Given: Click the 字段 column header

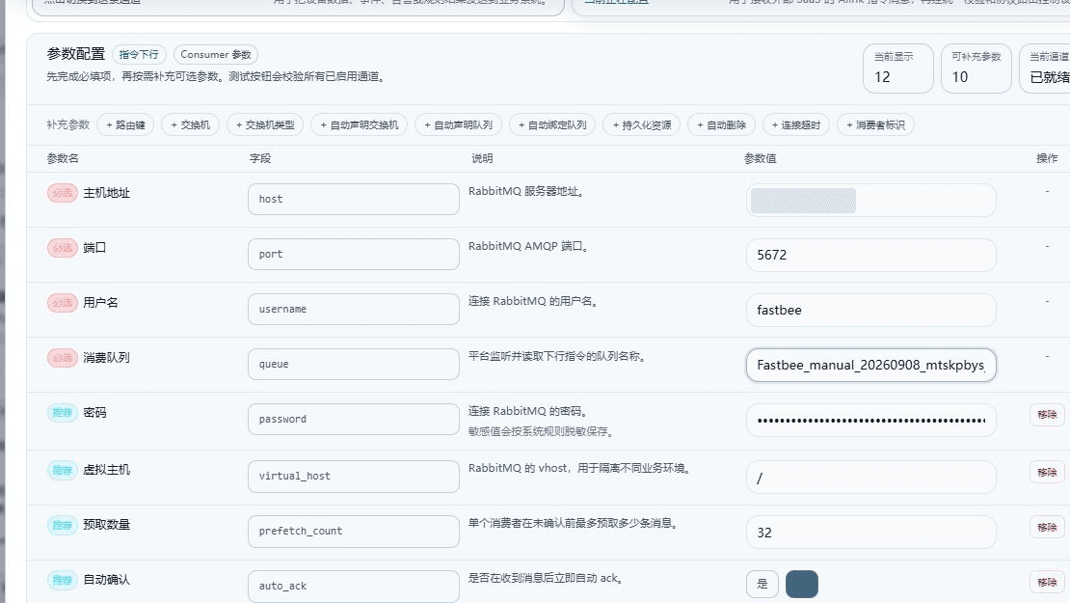Looking at the screenshot, I should [x=260, y=158].
